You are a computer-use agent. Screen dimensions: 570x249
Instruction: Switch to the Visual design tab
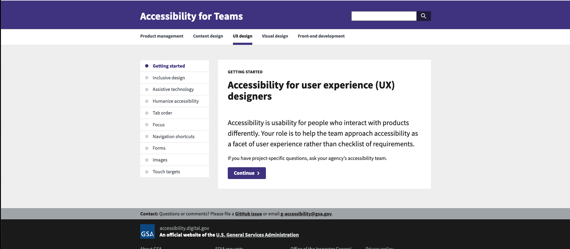275,36
